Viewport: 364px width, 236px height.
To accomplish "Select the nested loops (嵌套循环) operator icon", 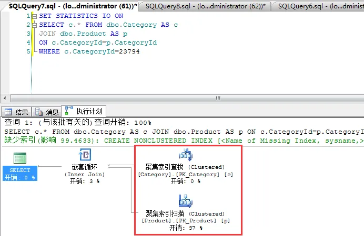I will 85,155.
